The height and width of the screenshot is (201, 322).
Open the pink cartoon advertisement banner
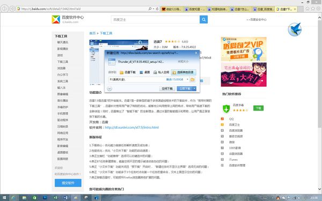[244, 75]
